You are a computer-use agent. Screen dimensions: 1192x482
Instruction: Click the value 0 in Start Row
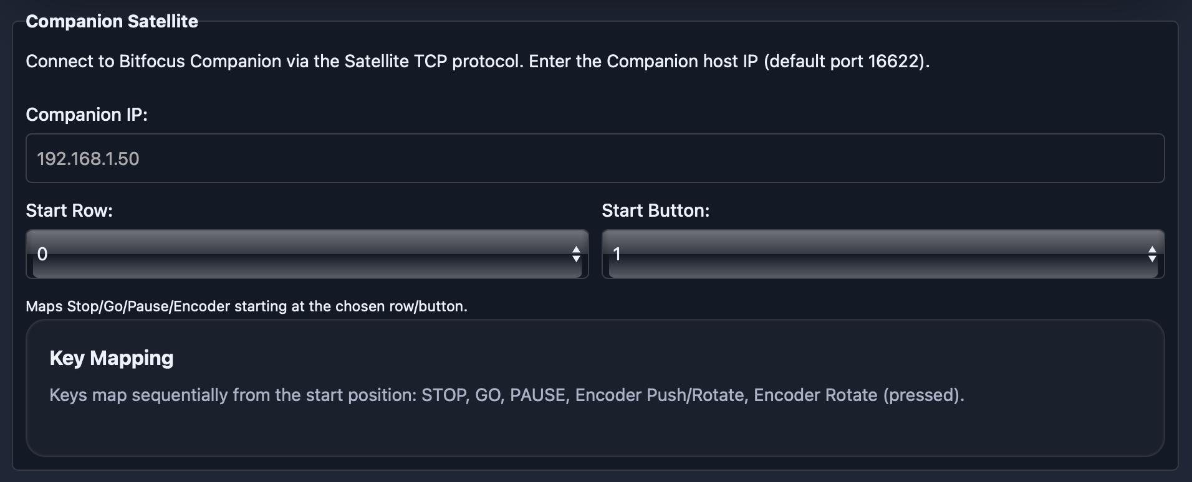point(42,254)
